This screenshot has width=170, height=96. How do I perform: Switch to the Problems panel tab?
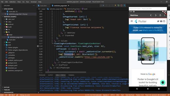click(42, 75)
